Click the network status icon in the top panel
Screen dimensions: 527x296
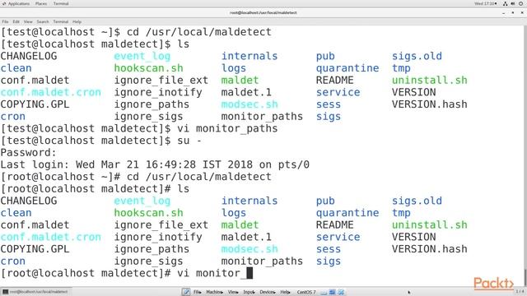[505, 3]
